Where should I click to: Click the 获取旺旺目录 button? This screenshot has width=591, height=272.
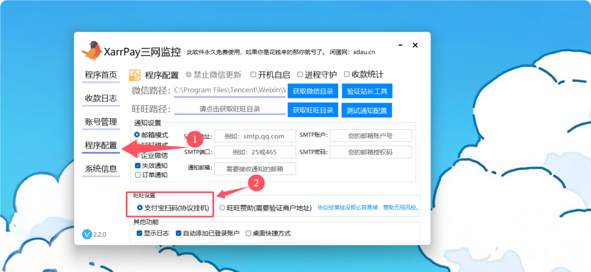coord(313,110)
